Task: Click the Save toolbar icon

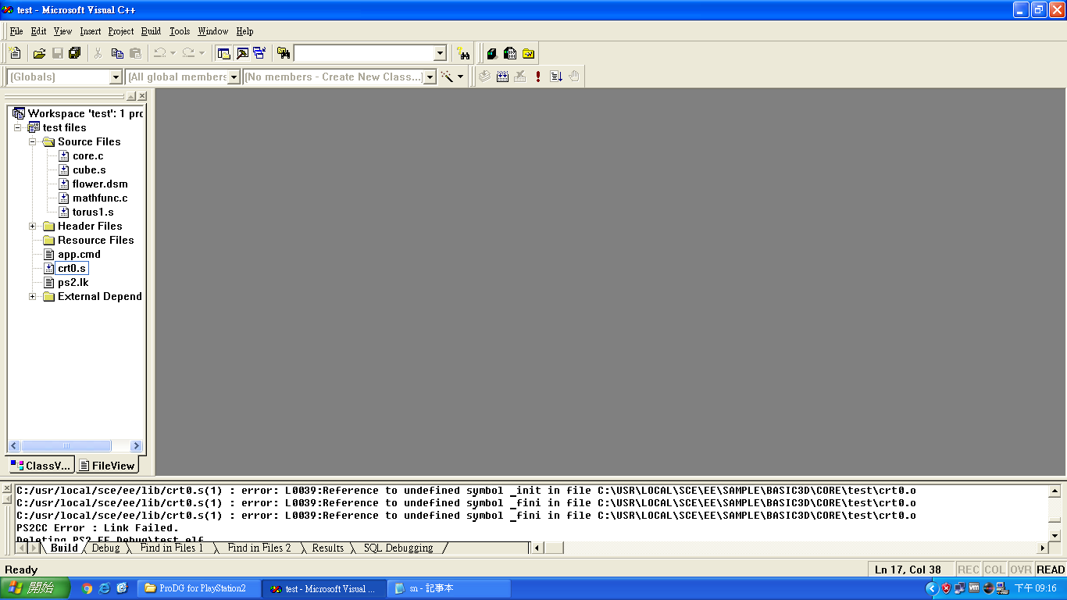Action: 57,53
